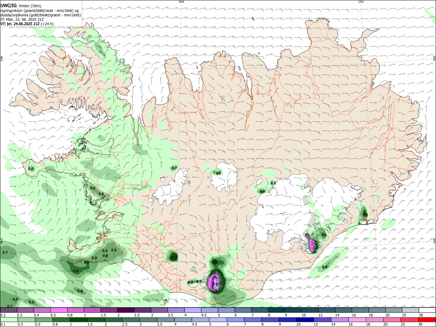Pick the rain legend swatch between 8 and 9
Image resolution: width=436 pixels, height=327 pixels.
coord(270,320)
